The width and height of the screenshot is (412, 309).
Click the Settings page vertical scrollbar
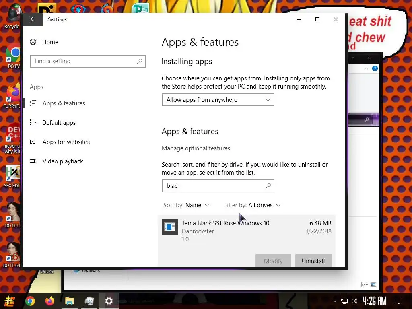pos(344,109)
